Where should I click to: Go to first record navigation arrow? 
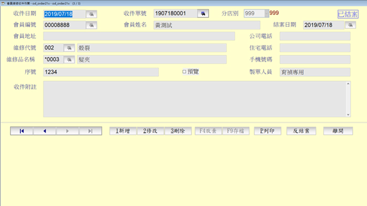coord(22,131)
